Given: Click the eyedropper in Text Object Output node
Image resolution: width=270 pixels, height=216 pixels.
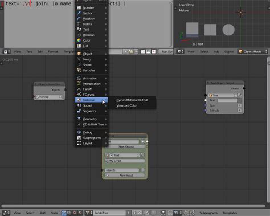Looking at the screenshot, I should [240, 95].
